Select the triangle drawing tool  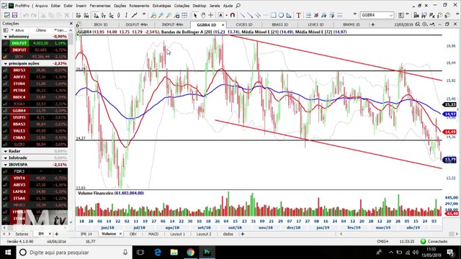tap(289, 15)
